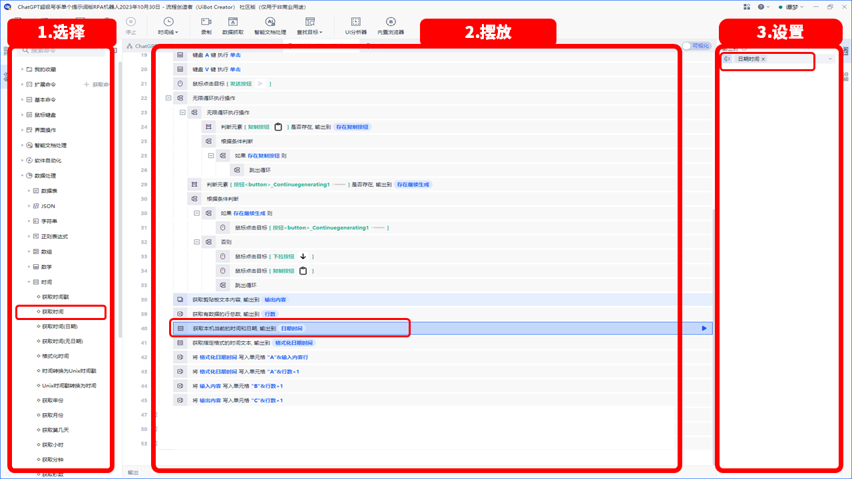This screenshot has width=852, height=479.
Task: Select the 时间 tree node
Action: tap(46, 282)
